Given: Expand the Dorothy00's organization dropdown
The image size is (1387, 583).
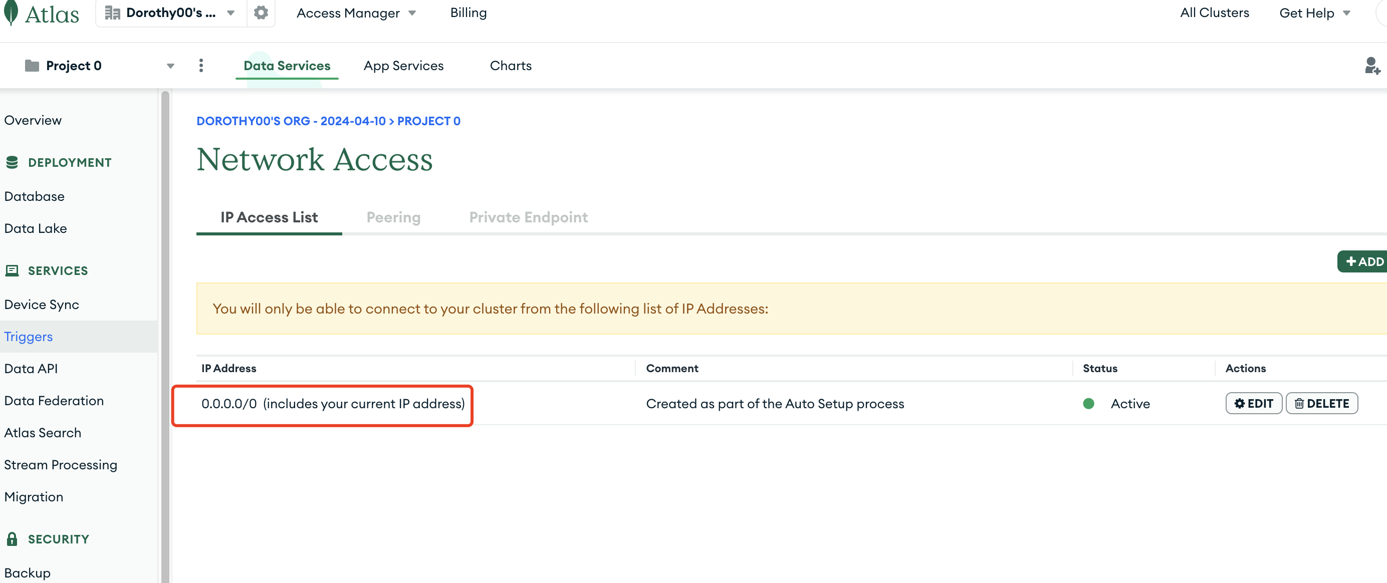Looking at the screenshot, I should pyautogui.click(x=231, y=13).
